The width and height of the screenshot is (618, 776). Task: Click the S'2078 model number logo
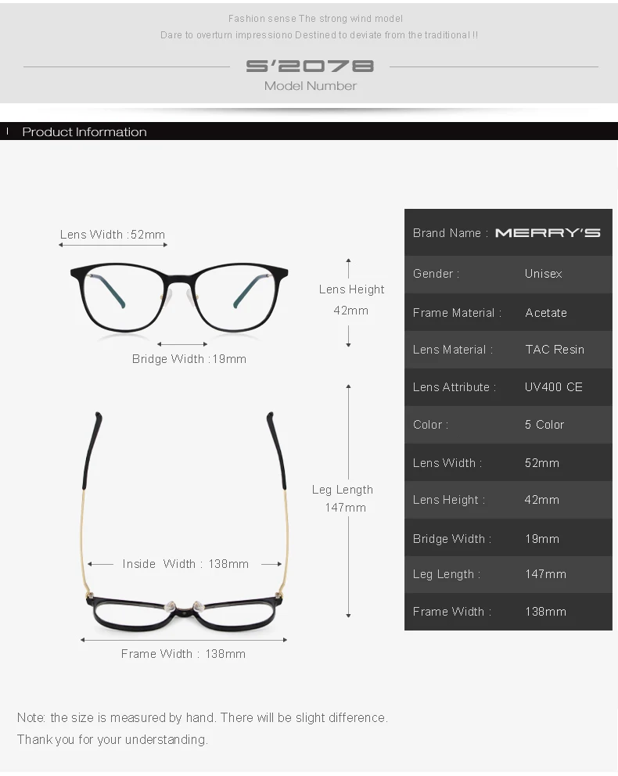click(x=310, y=66)
